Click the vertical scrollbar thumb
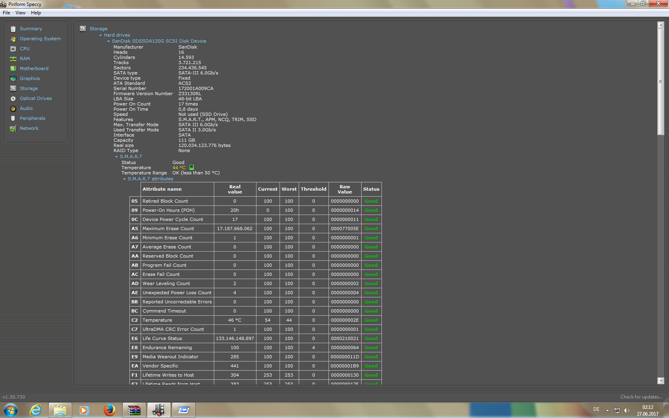The image size is (669, 418). click(x=661, y=82)
